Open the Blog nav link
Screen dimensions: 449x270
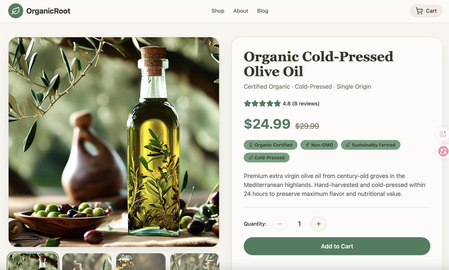click(x=262, y=11)
